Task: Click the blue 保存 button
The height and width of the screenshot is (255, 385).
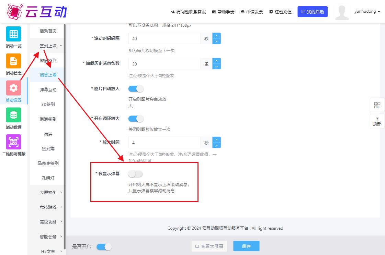Action: pyautogui.click(x=246, y=246)
